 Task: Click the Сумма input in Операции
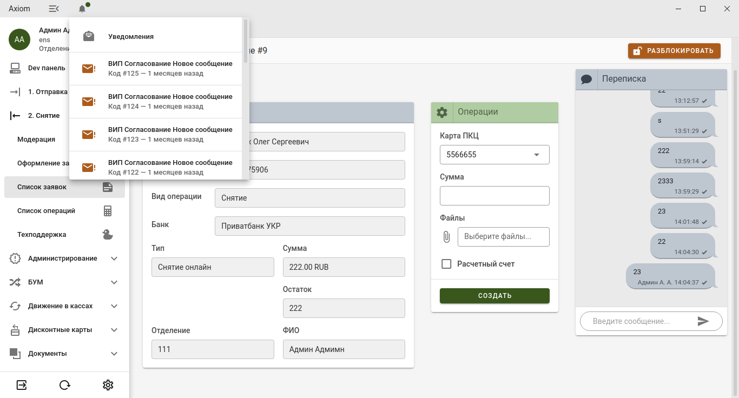[494, 196]
